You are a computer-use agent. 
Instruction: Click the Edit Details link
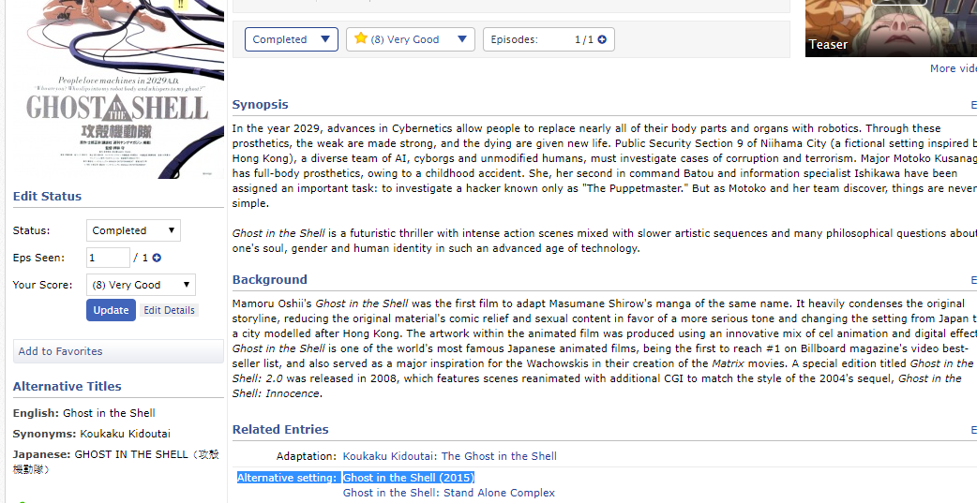point(170,310)
